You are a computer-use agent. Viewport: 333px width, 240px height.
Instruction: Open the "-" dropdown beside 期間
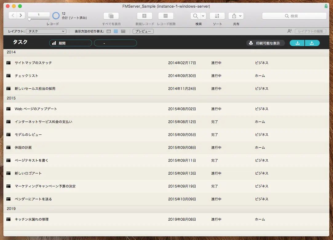click(115, 43)
